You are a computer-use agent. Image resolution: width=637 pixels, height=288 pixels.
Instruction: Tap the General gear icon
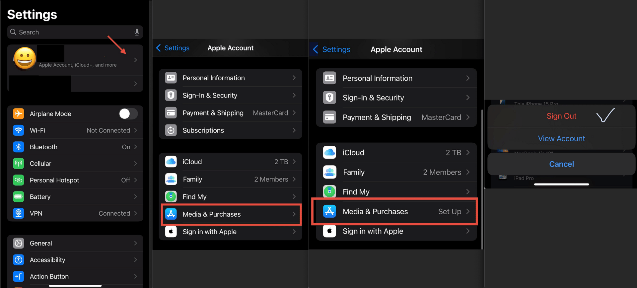pyautogui.click(x=19, y=243)
